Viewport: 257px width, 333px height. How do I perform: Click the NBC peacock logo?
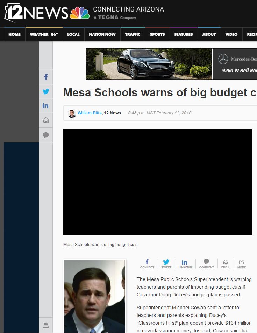click(x=80, y=13)
